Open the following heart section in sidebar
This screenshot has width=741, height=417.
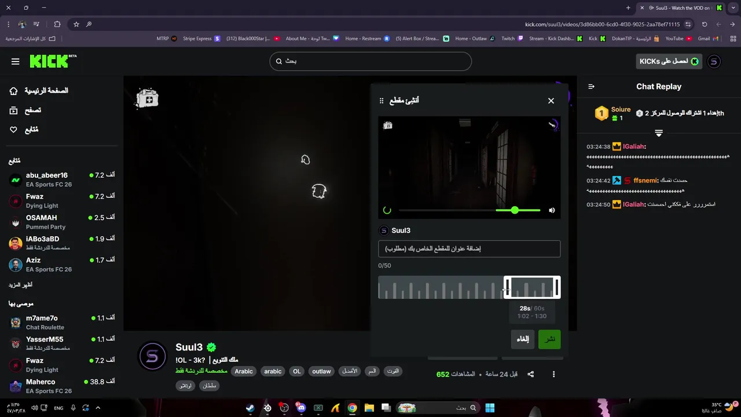pyautogui.click(x=24, y=130)
